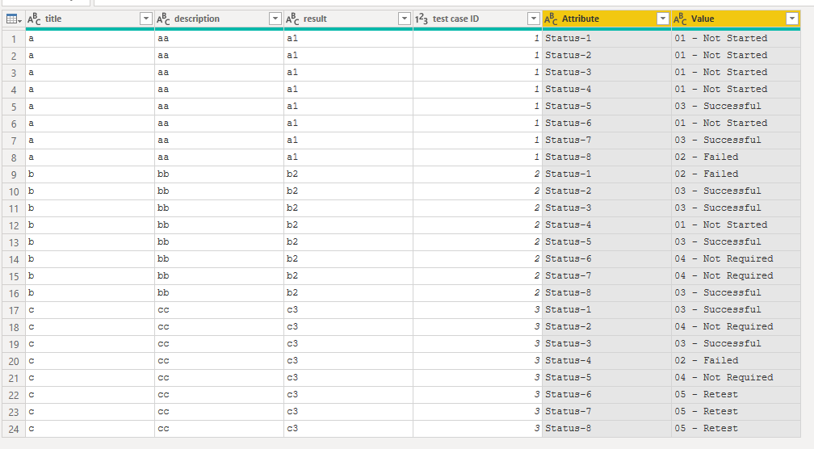The image size is (814, 449).
Task: Select row number 1
Action: (14, 39)
